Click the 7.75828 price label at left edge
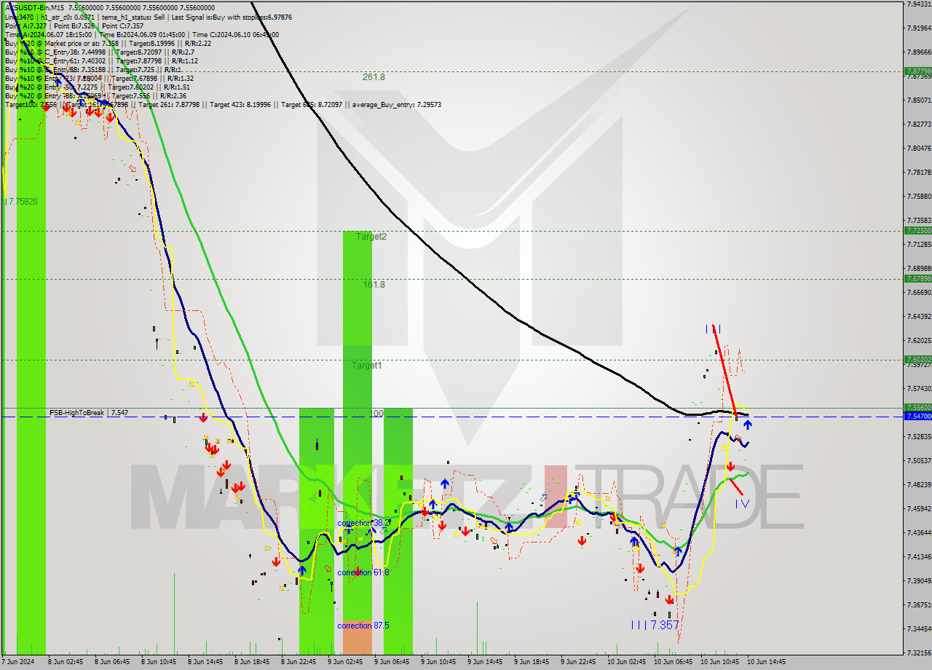932x670 pixels. click(x=22, y=201)
